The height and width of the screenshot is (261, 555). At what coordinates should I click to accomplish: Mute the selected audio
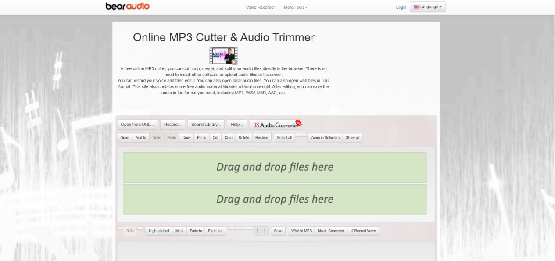pyautogui.click(x=179, y=231)
